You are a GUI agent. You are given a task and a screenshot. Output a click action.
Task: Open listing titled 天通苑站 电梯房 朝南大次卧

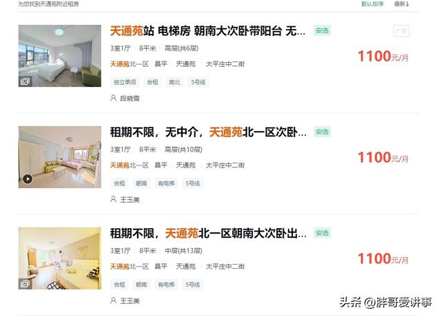207,31
